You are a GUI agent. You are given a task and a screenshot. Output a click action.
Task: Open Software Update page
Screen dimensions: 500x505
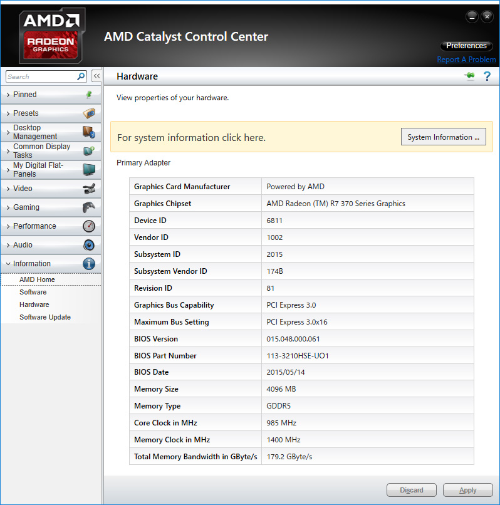(x=45, y=317)
